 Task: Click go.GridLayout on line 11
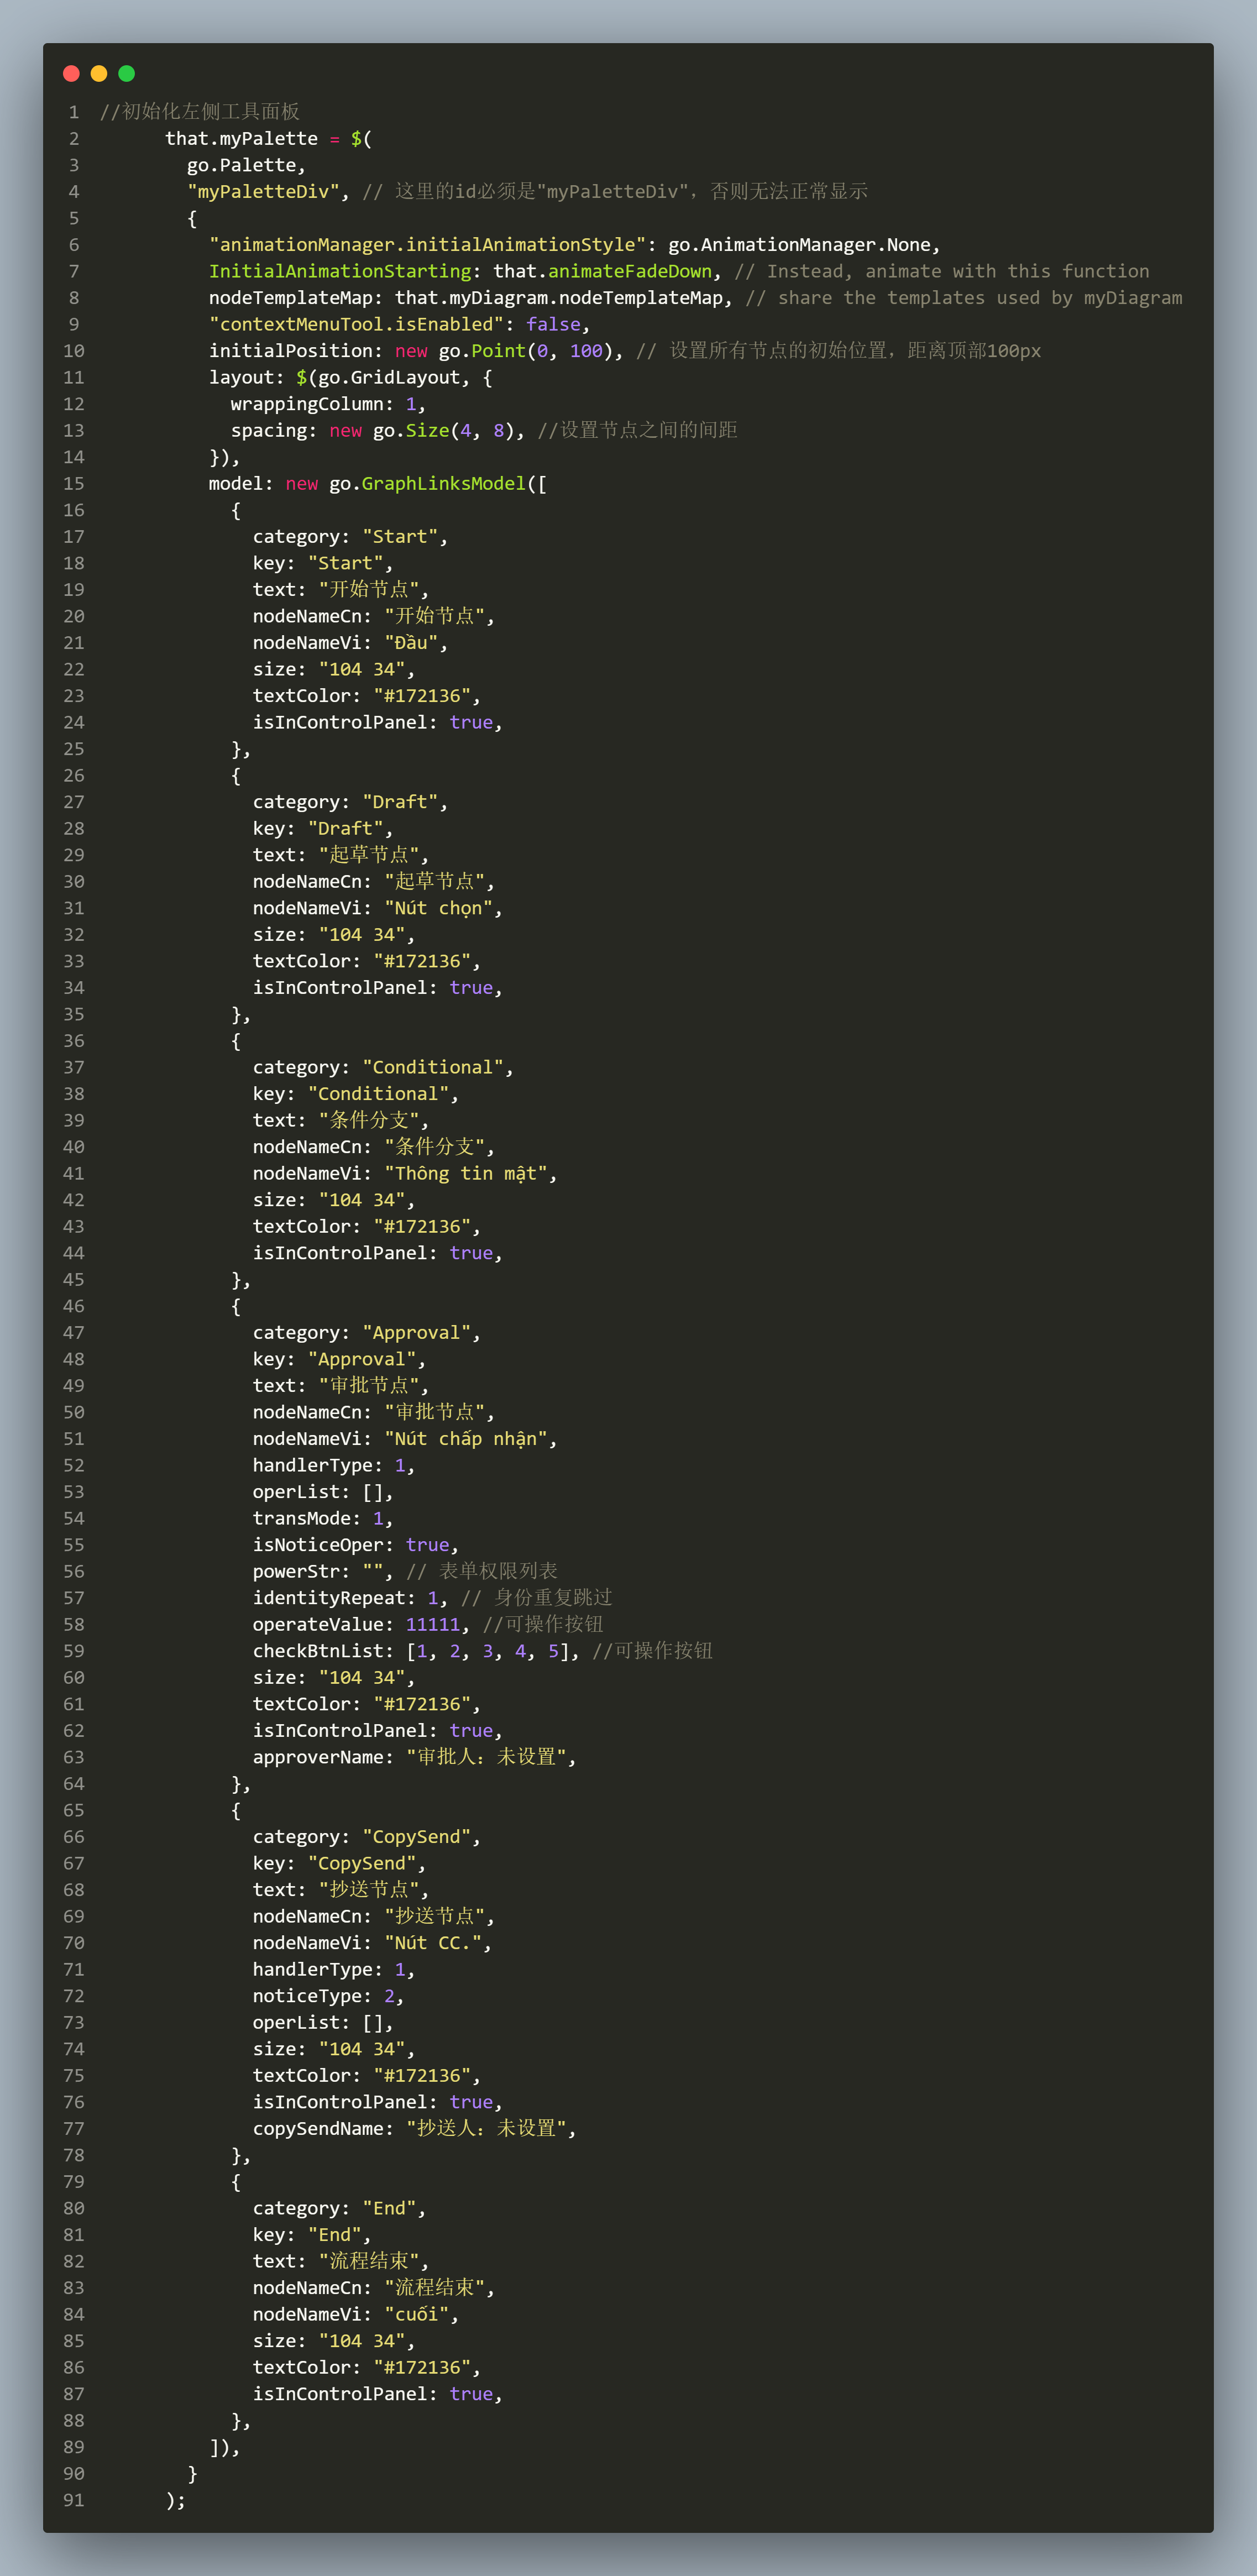pyautogui.click(x=389, y=377)
